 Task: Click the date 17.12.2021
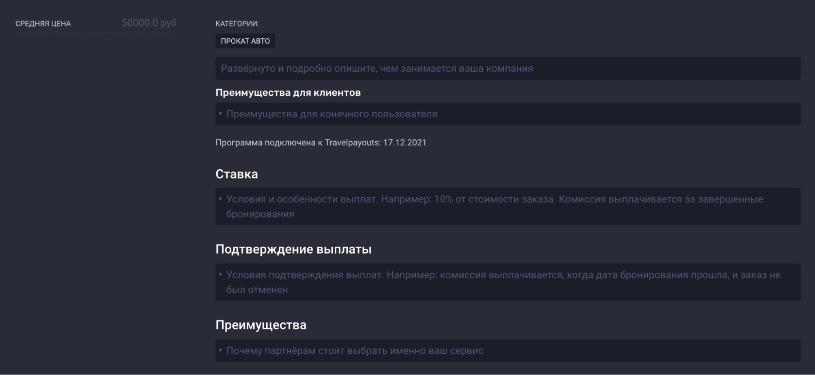pyautogui.click(x=404, y=143)
